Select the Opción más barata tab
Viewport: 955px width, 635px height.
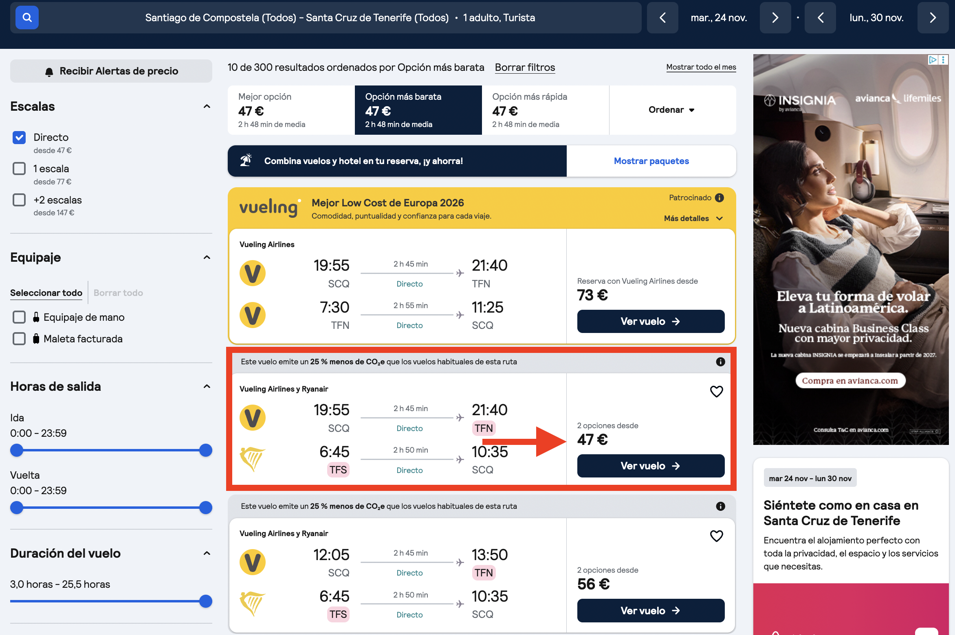[x=418, y=110]
